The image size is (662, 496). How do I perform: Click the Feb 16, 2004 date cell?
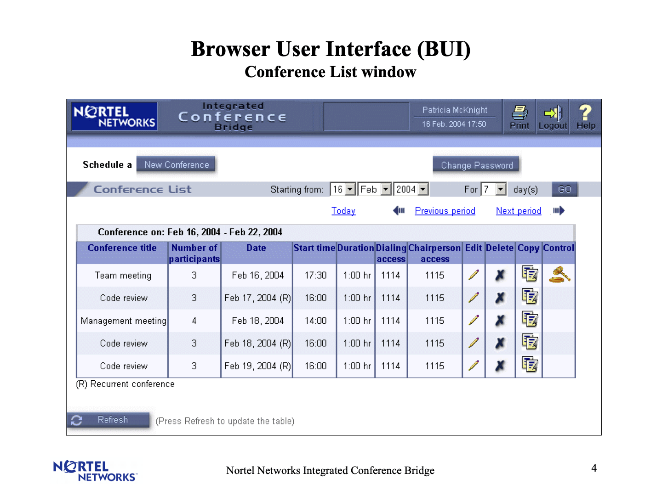pos(257,275)
